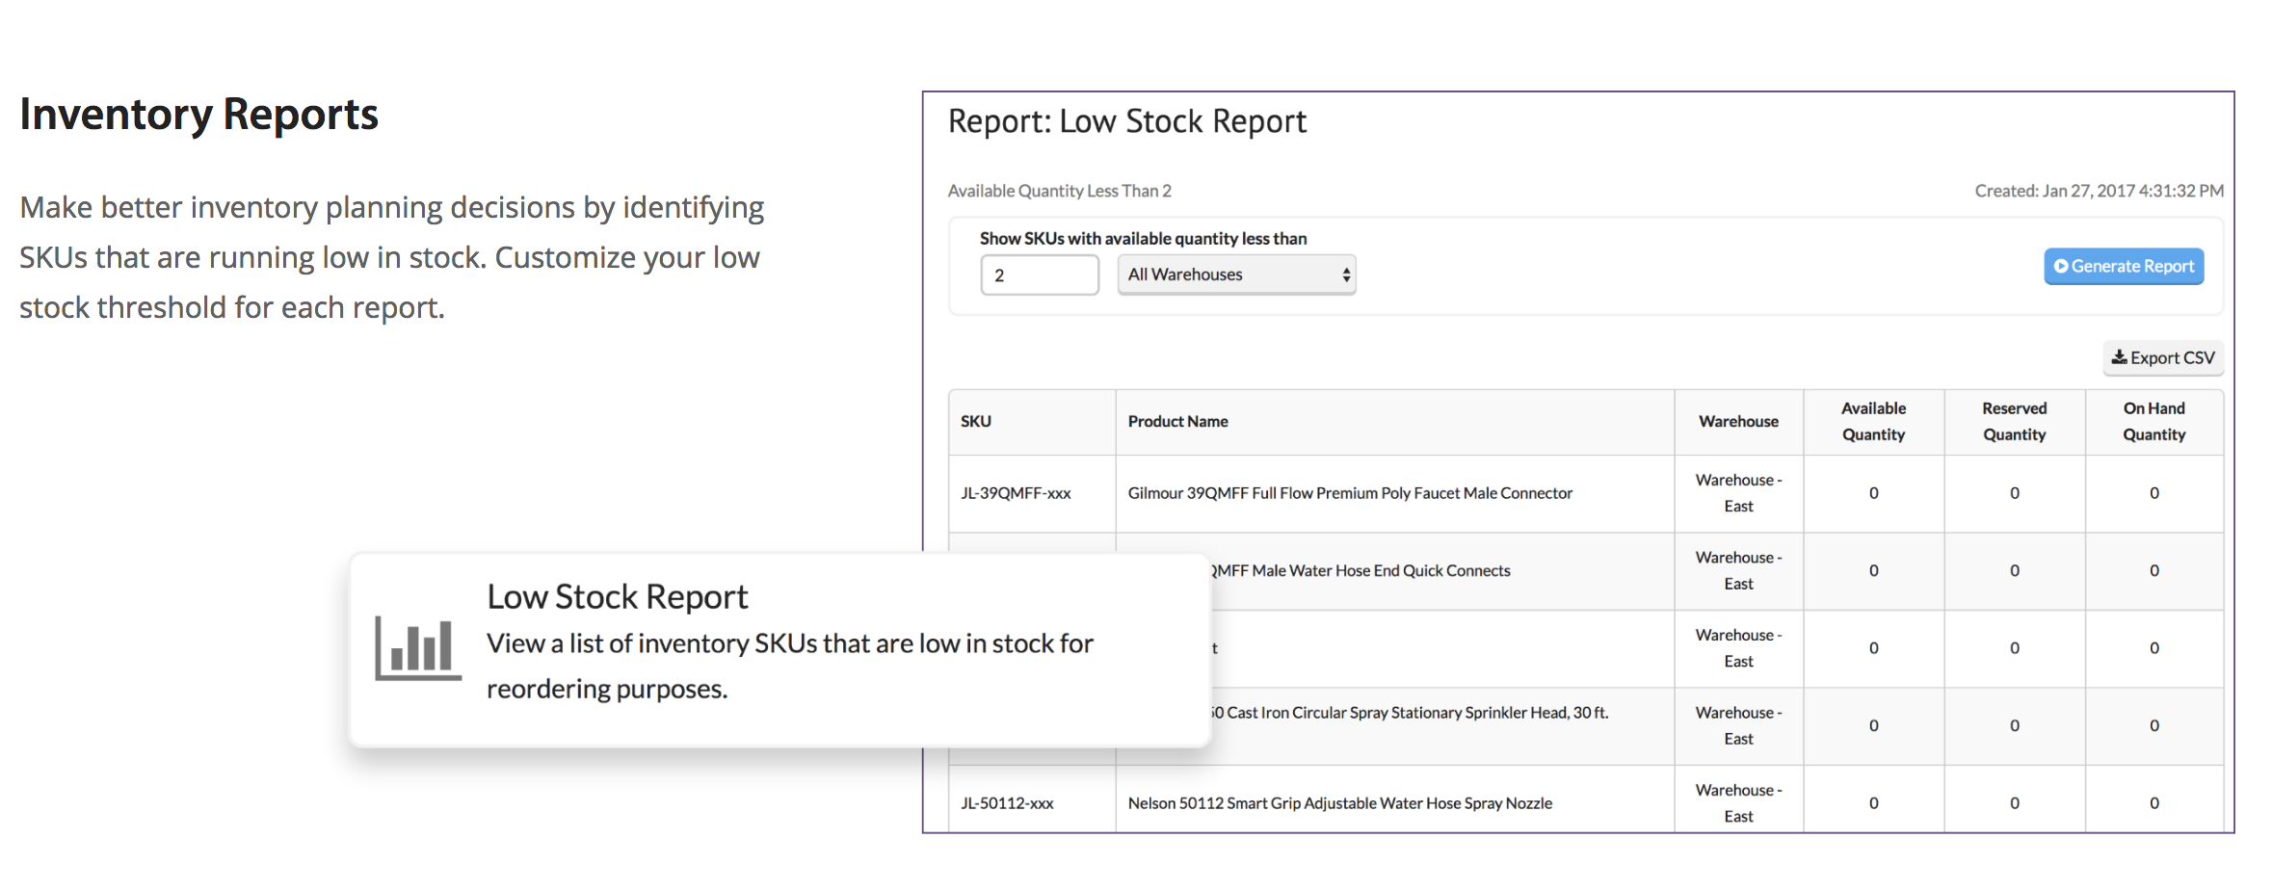This screenshot has width=2272, height=890.
Task: Click the On Hand Quantity column header
Action: click(2153, 422)
